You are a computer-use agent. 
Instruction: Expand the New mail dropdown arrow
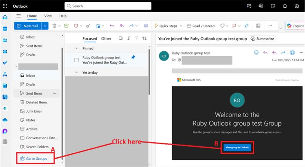pos(45,26)
